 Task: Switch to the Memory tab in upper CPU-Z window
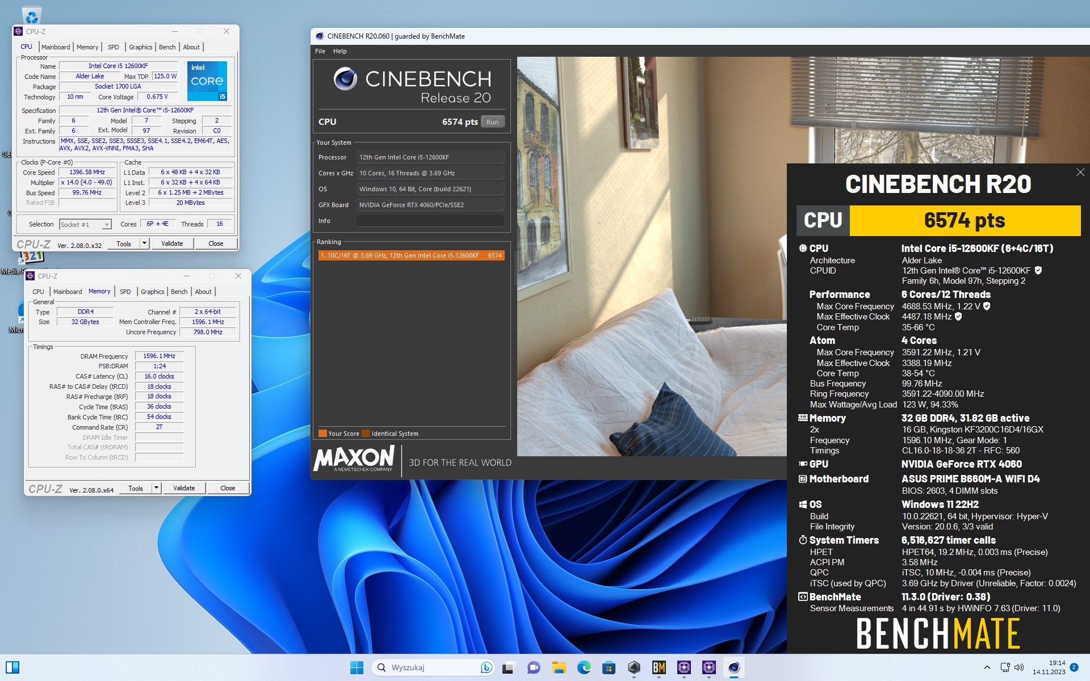coord(87,47)
